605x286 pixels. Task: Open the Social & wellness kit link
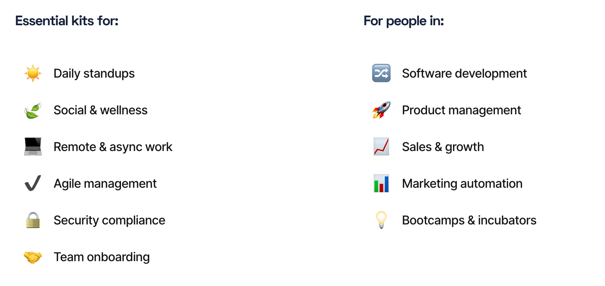pyautogui.click(x=100, y=110)
